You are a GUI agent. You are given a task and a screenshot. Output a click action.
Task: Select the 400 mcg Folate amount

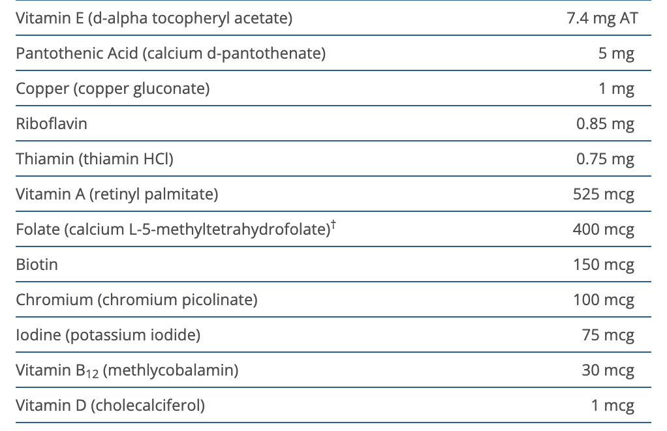coord(603,229)
